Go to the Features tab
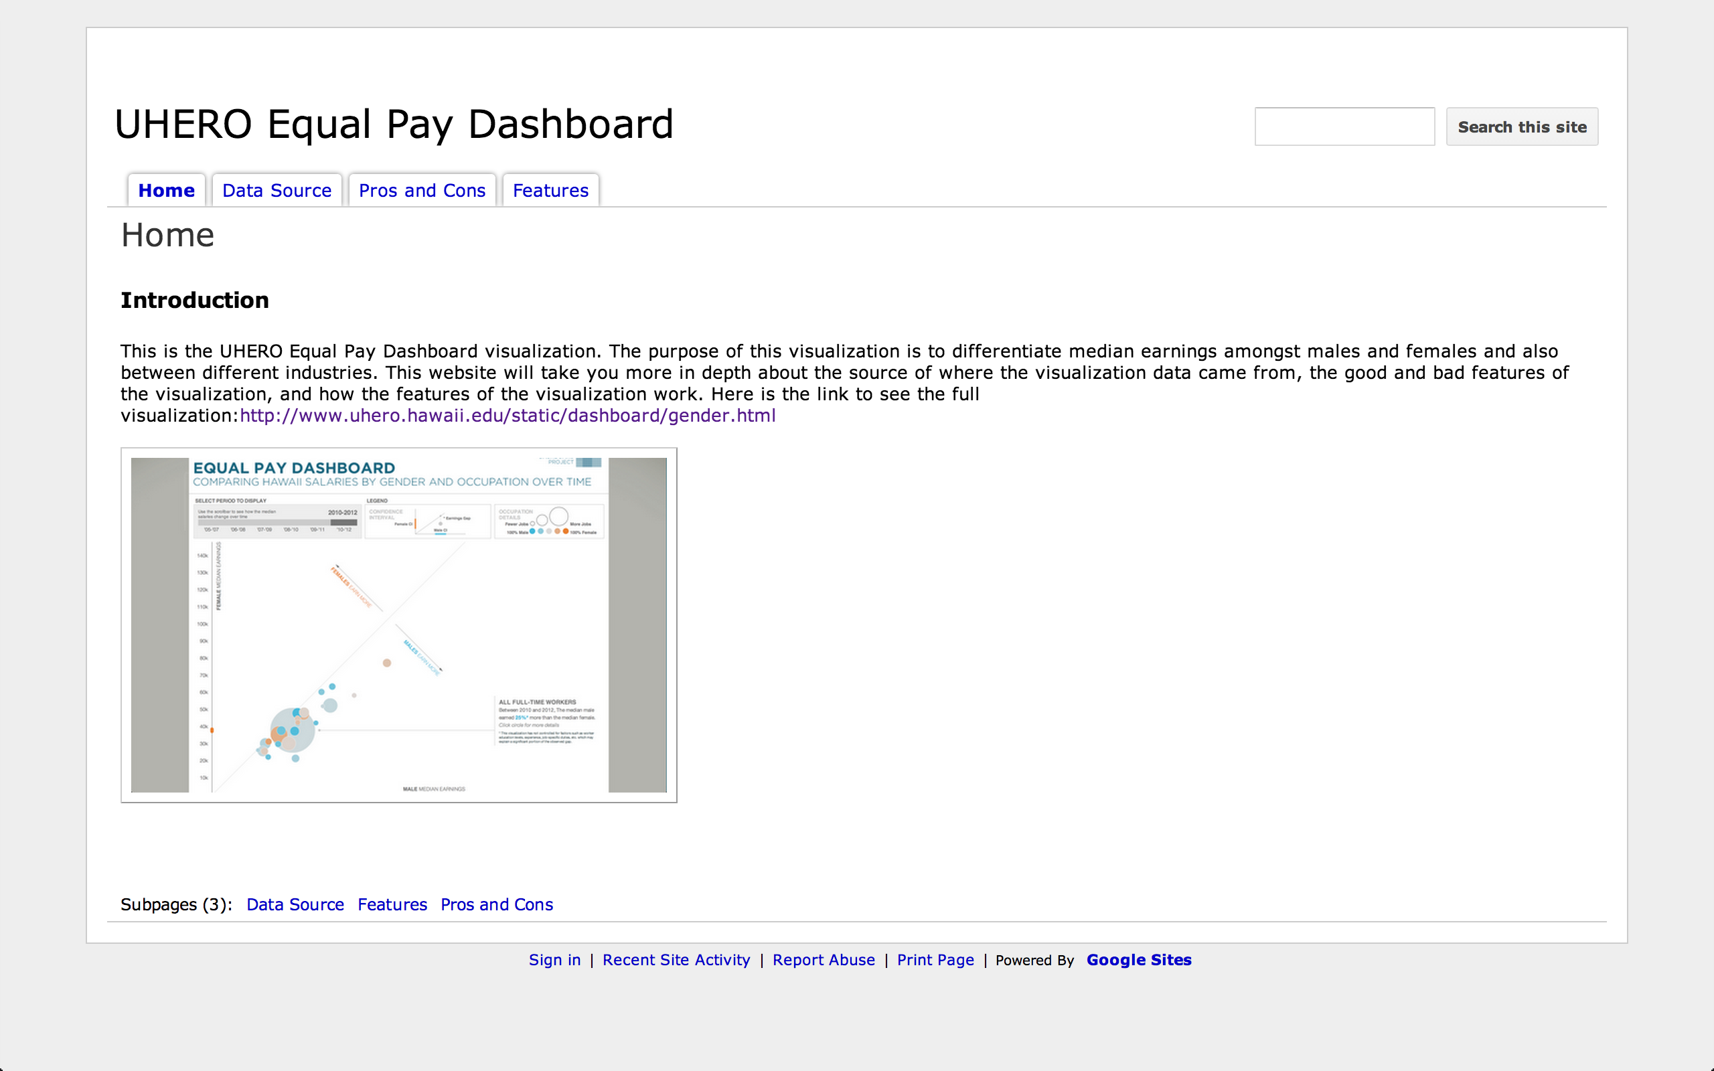This screenshot has height=1071, width=1714. coord(550,191)
